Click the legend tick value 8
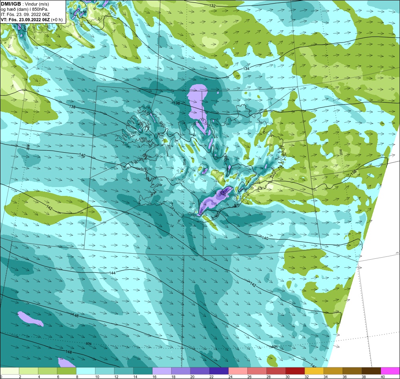Viewport: 400px width, 379px height. click(76, 377)
